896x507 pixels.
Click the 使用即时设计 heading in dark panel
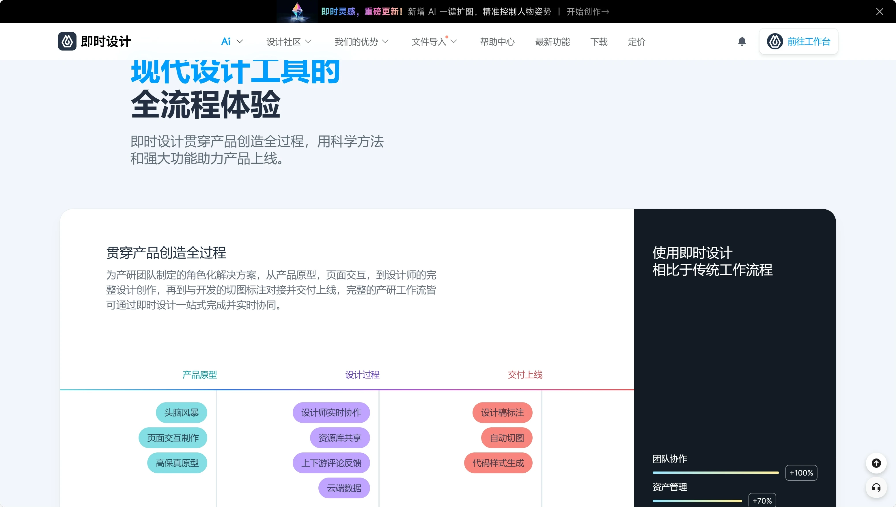click(x=692, y=252)
